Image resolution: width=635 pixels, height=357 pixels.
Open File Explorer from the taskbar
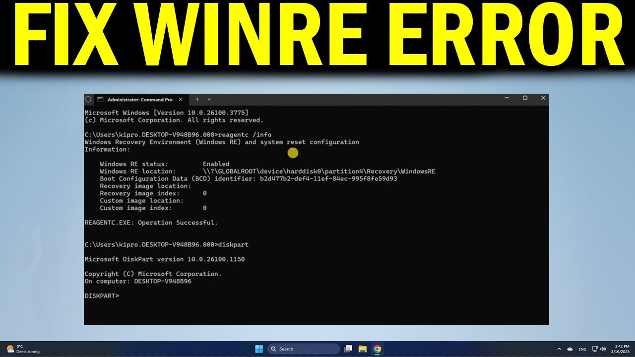[363, 349]
